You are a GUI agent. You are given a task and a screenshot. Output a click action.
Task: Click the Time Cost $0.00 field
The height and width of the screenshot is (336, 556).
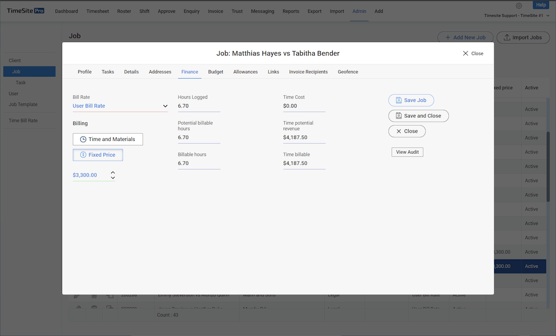pyautogui.click(x=304, y=106)
